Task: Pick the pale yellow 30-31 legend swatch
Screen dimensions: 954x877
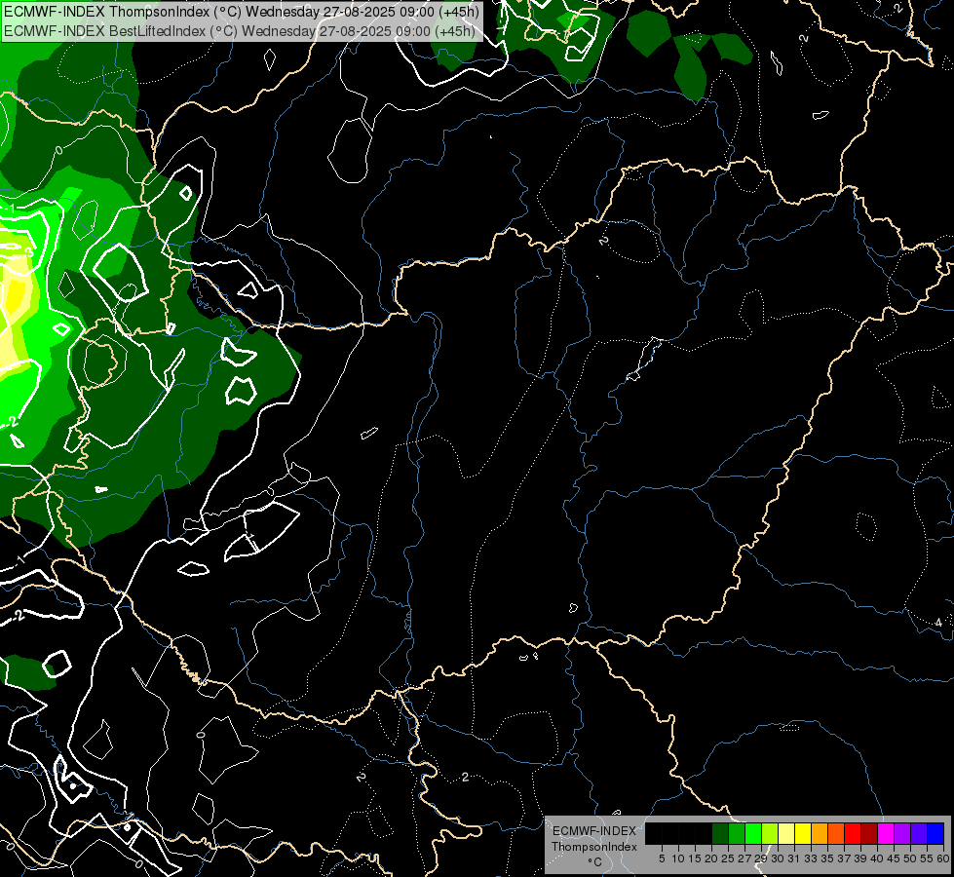Action: [x=786, y=833]
